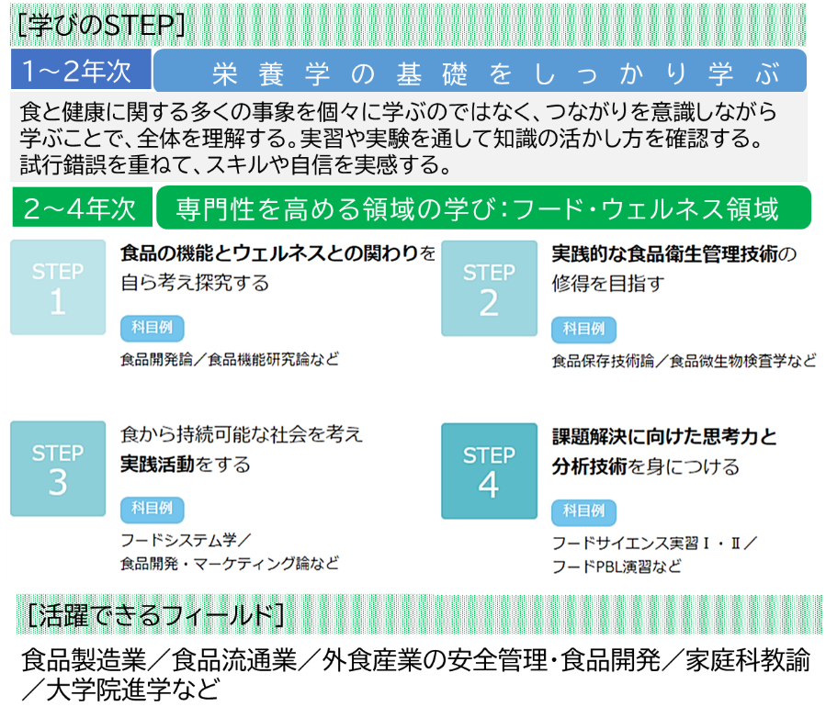Click the STEP 2 square tile
Image resolution: width=826 pixels, height=718 pixels.
489,288
